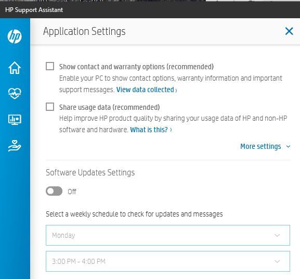Open the What is this? link

[149, 130]
